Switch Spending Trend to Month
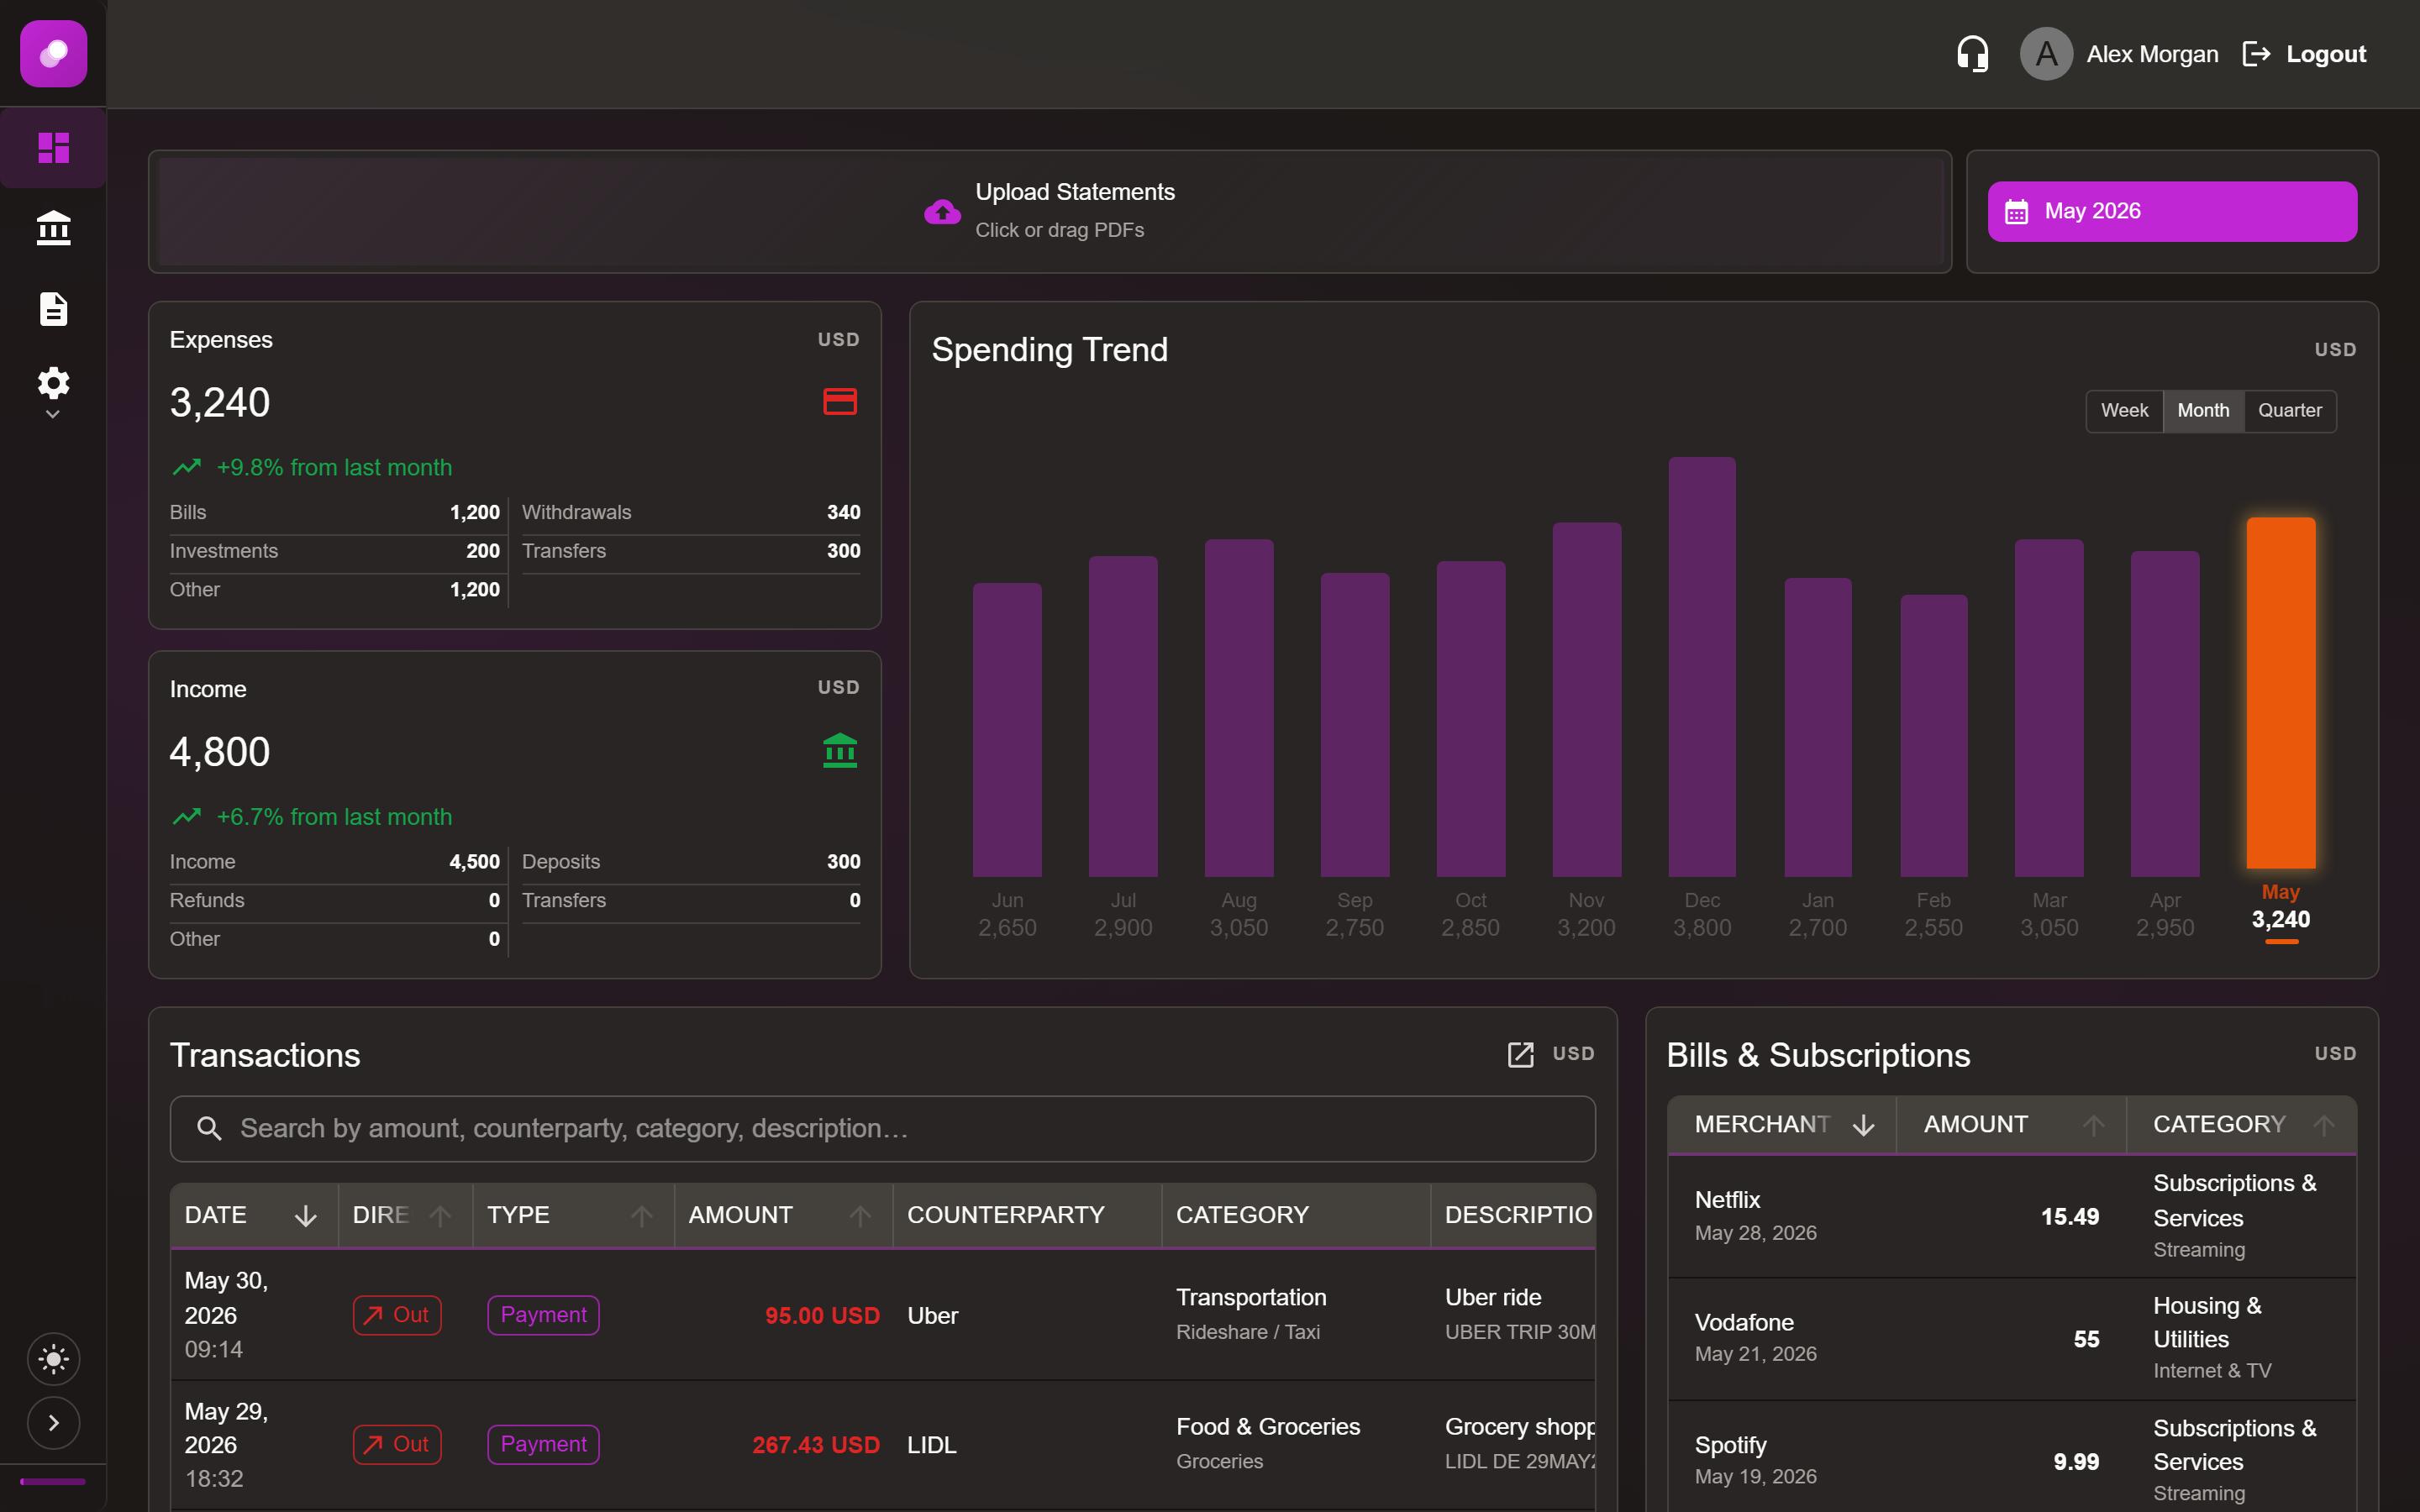 pyautogui.click(x=2203, y=411)
